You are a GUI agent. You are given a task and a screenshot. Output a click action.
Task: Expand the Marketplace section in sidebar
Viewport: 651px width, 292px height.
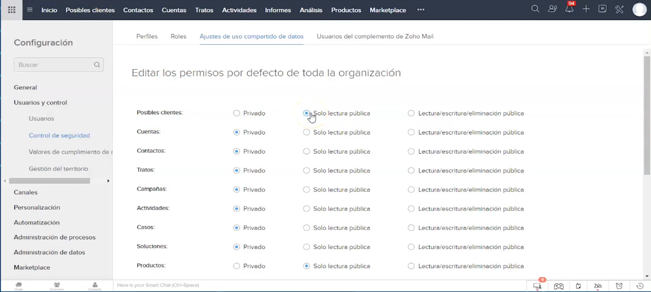point(32,268)
